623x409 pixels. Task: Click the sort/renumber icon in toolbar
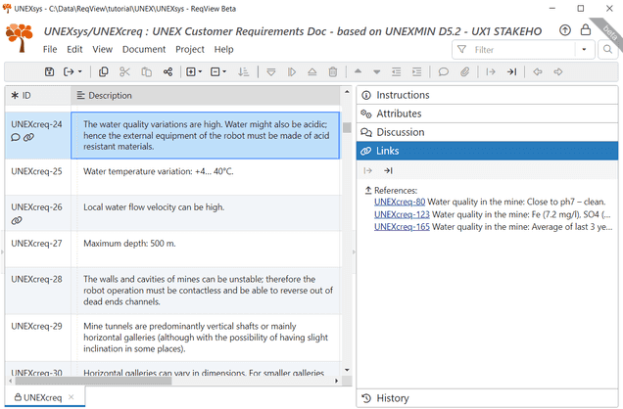(243, 71)
